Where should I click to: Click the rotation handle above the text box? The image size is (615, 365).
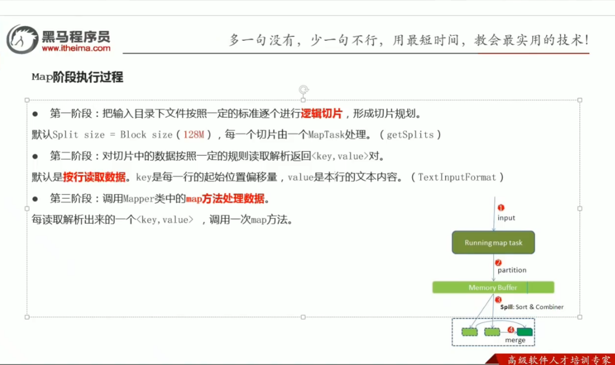303,90
